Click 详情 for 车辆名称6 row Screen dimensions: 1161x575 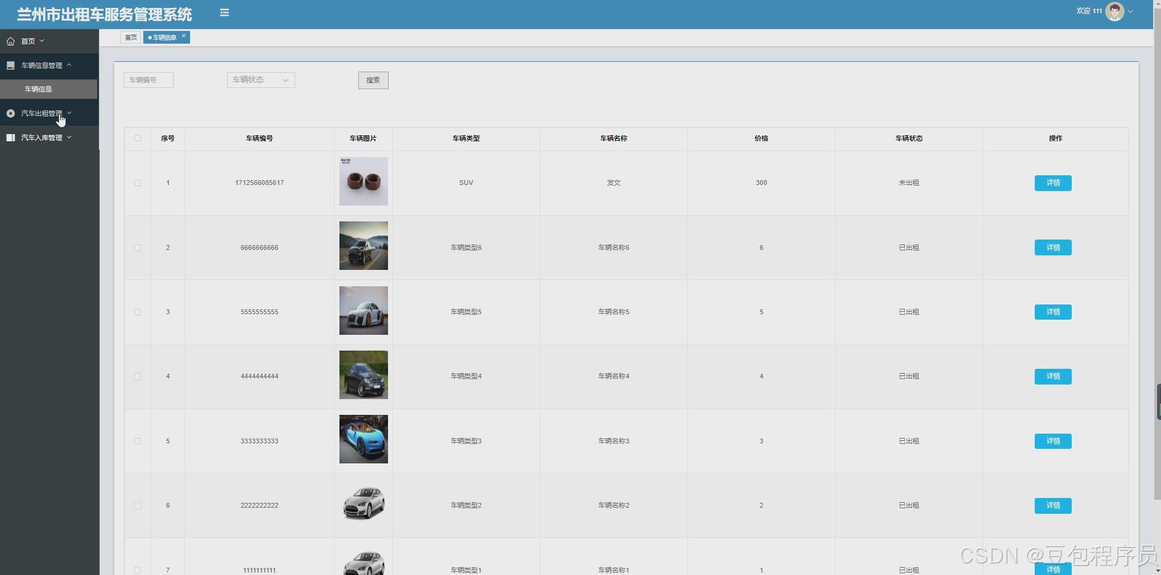pos(1053,247)
